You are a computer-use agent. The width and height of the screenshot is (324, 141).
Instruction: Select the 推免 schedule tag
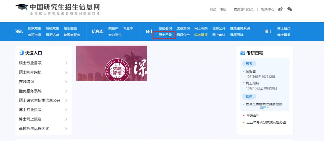click(249, 97)
